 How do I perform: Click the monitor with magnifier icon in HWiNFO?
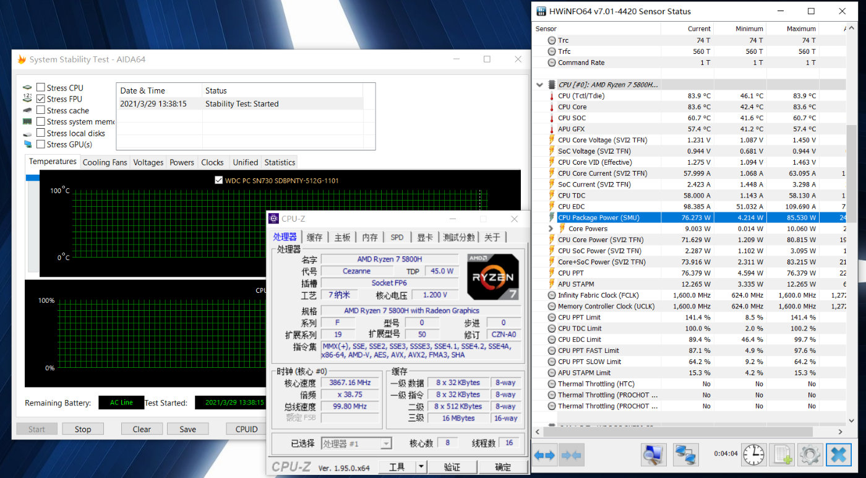(x=653, y=455)
